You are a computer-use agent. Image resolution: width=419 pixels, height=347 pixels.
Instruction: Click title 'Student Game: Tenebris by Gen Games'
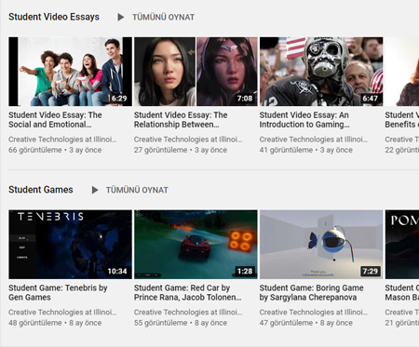58,292
